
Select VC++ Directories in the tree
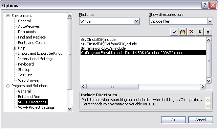[33, 102]
